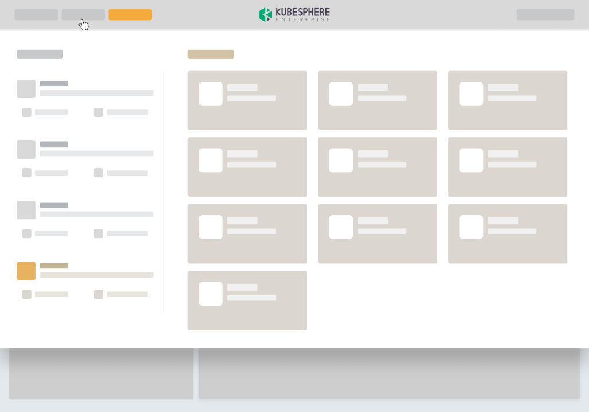
Task: Click the tan section heading above the card grid
Action: (x=210, y=54)
